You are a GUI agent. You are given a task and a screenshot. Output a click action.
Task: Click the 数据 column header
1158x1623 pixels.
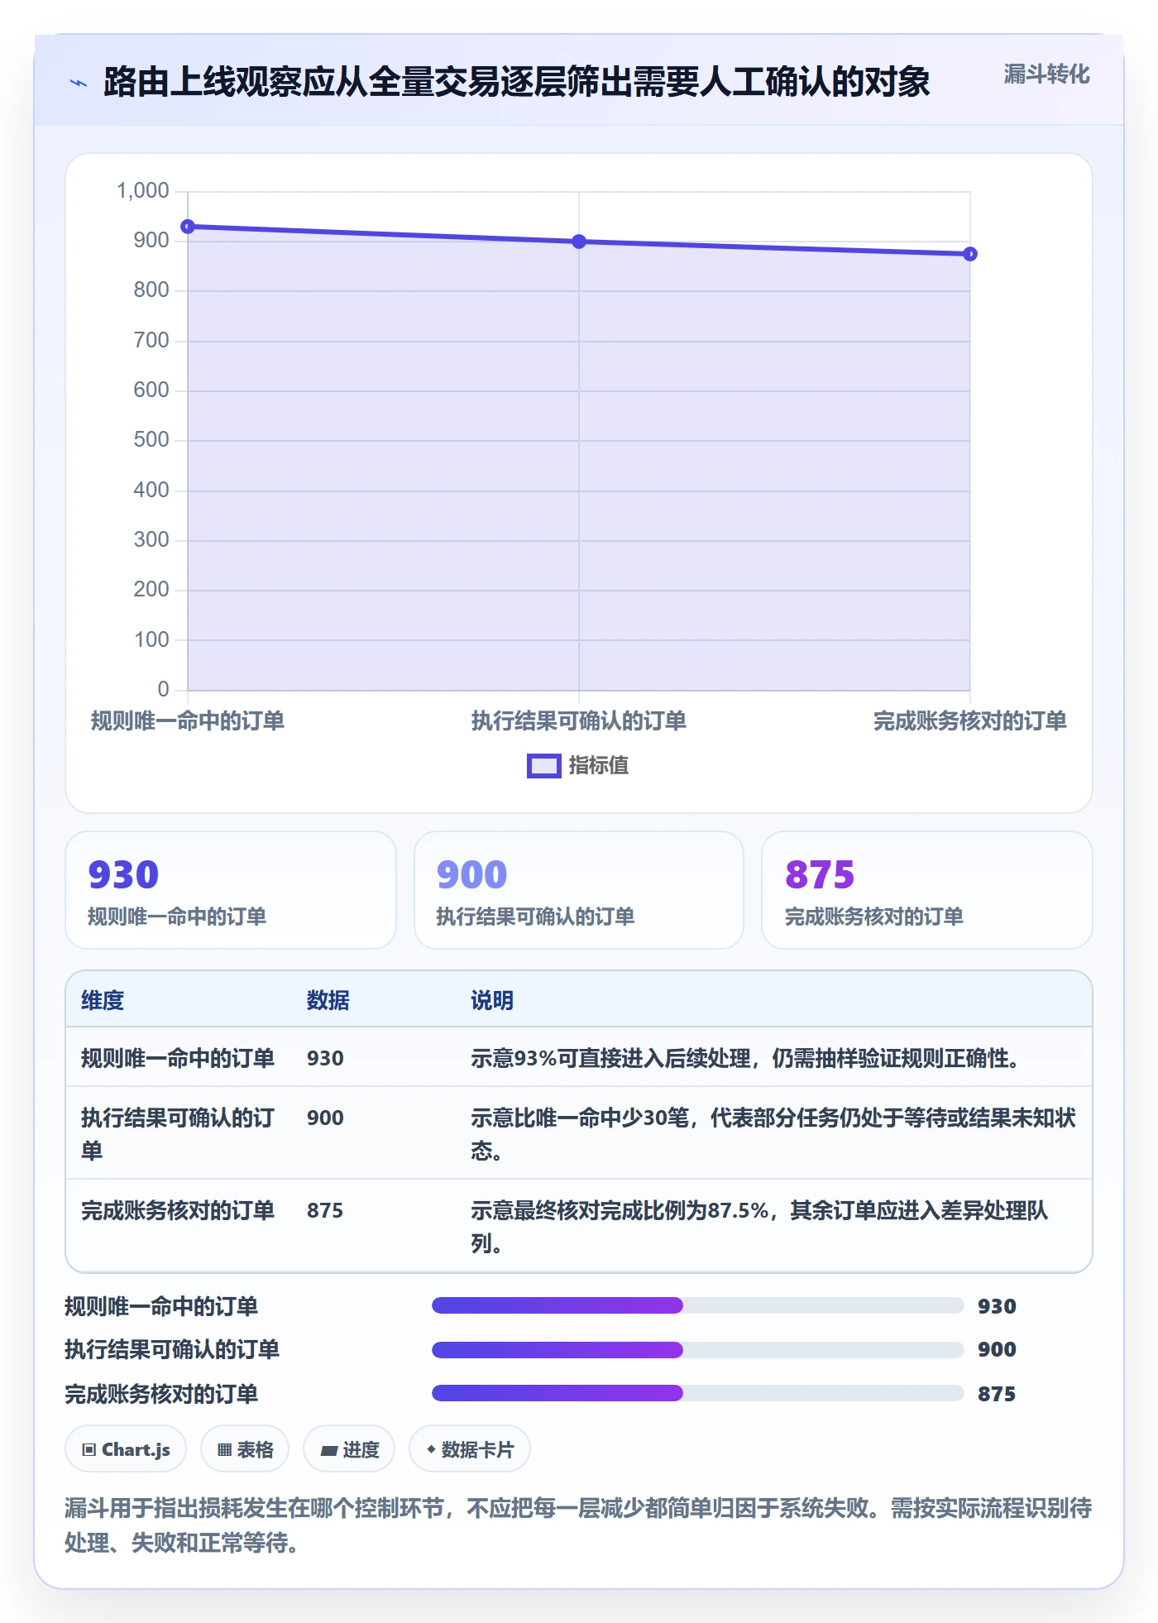coord(328,1001)
